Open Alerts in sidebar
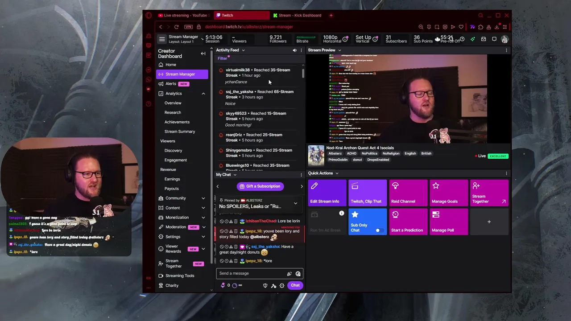 [171, 84]
